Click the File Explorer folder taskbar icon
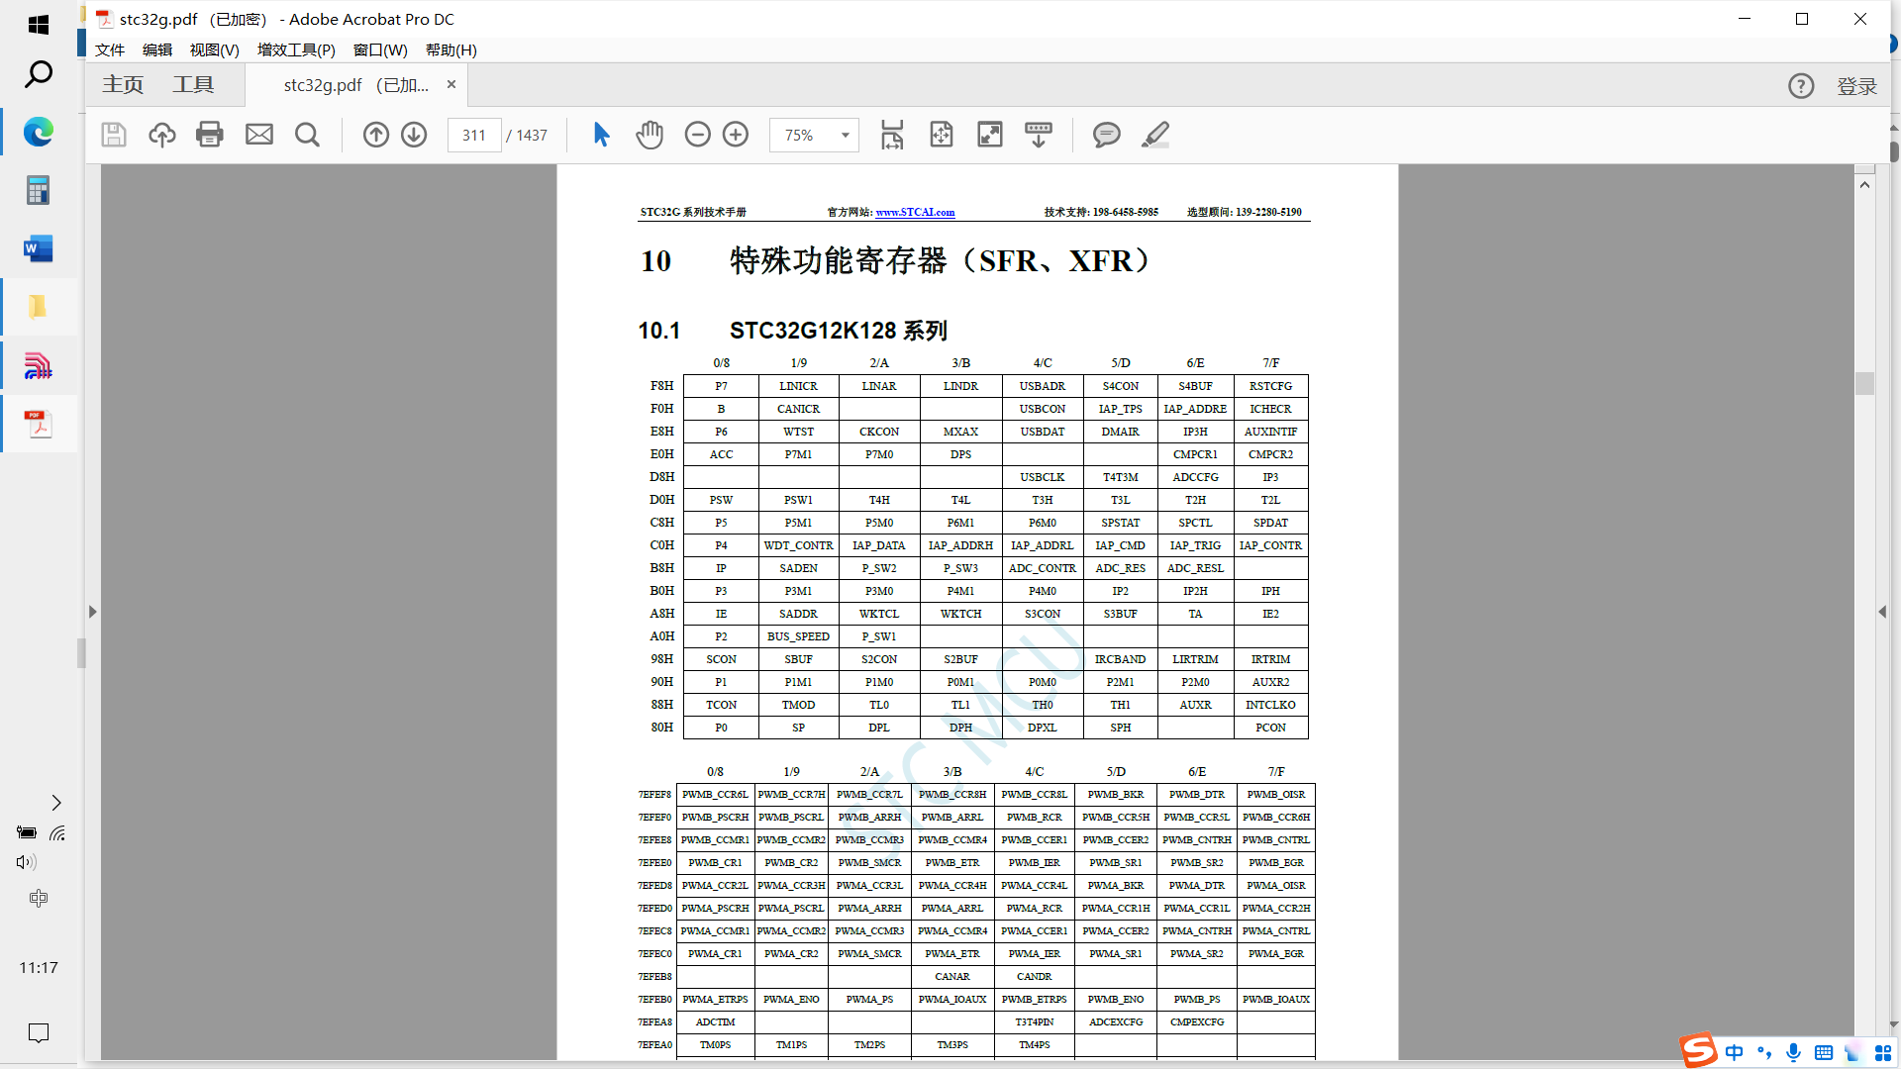This screenshot has height=1069, width=1901. pos(39,307)
